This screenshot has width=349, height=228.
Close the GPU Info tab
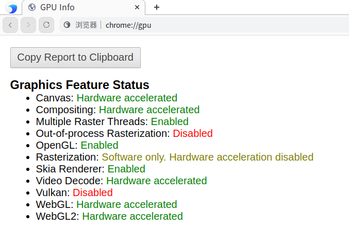click(136, 7)
